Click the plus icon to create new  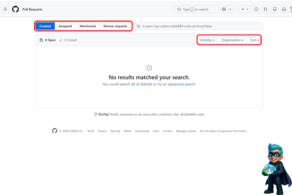(x=243, y=9)
